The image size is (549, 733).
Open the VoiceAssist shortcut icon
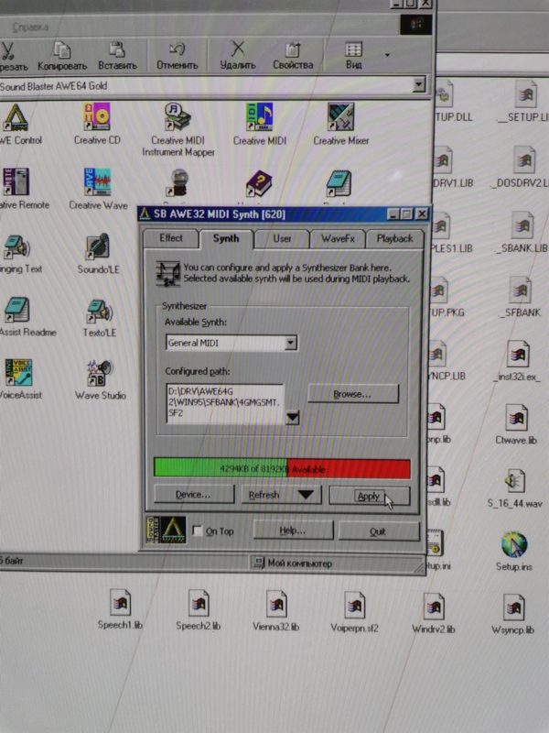(x=18, y=373)
